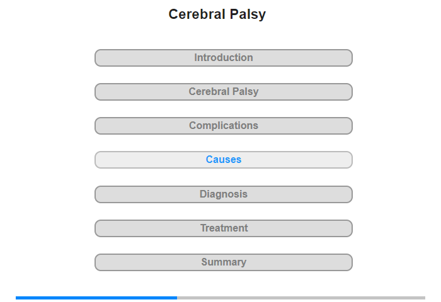Viewport: 441px width, 302px height.
Task: Select the blue Causes text label
Action: 224,160
